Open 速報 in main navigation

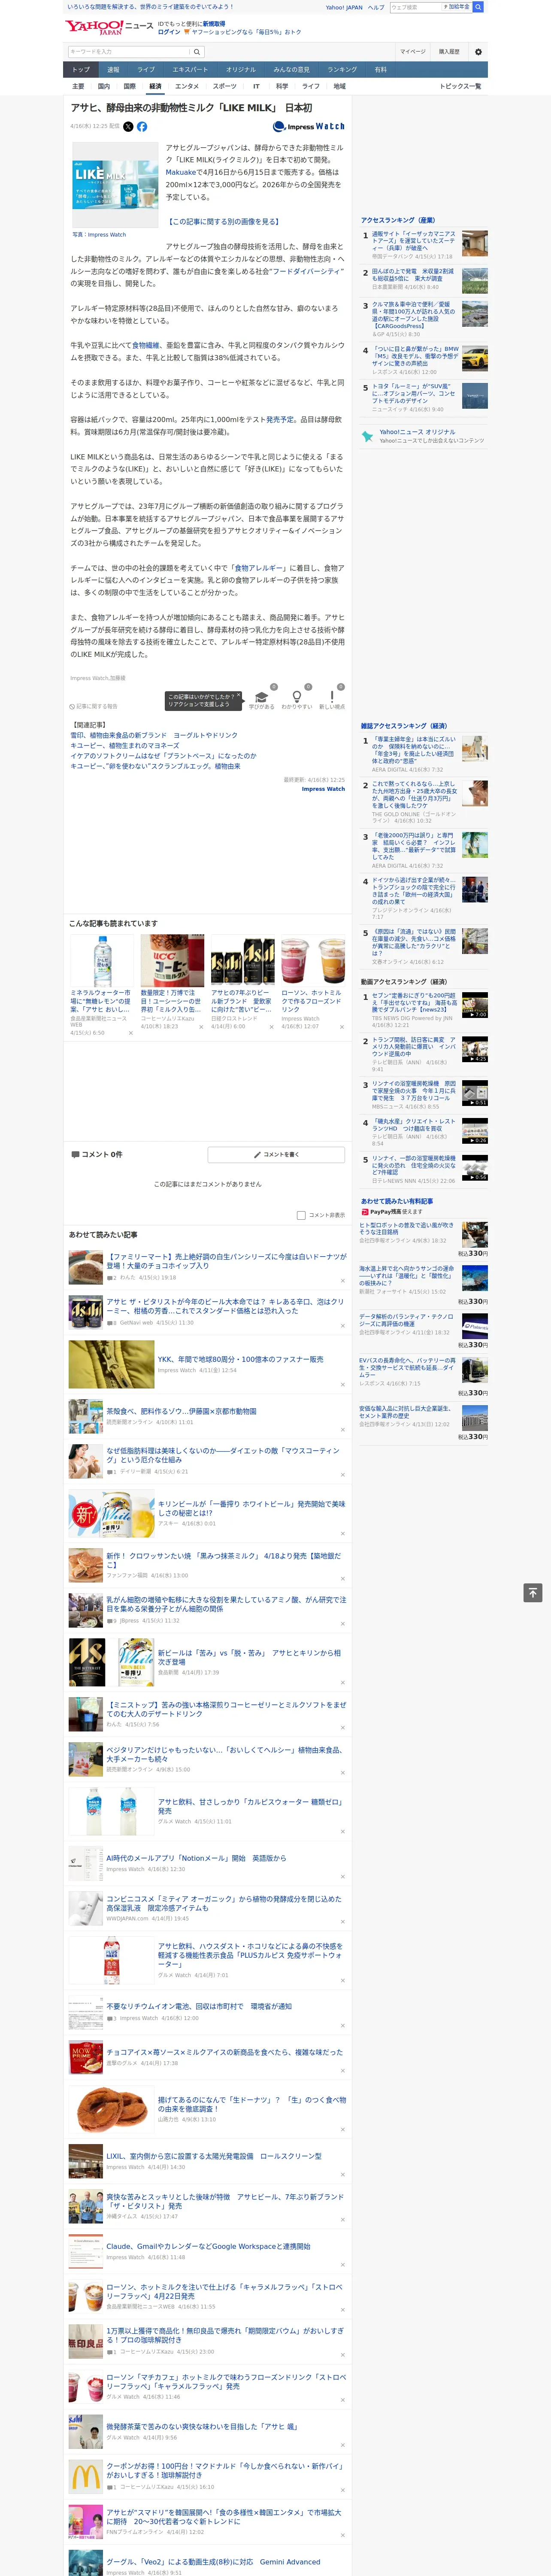pos(113,70)
